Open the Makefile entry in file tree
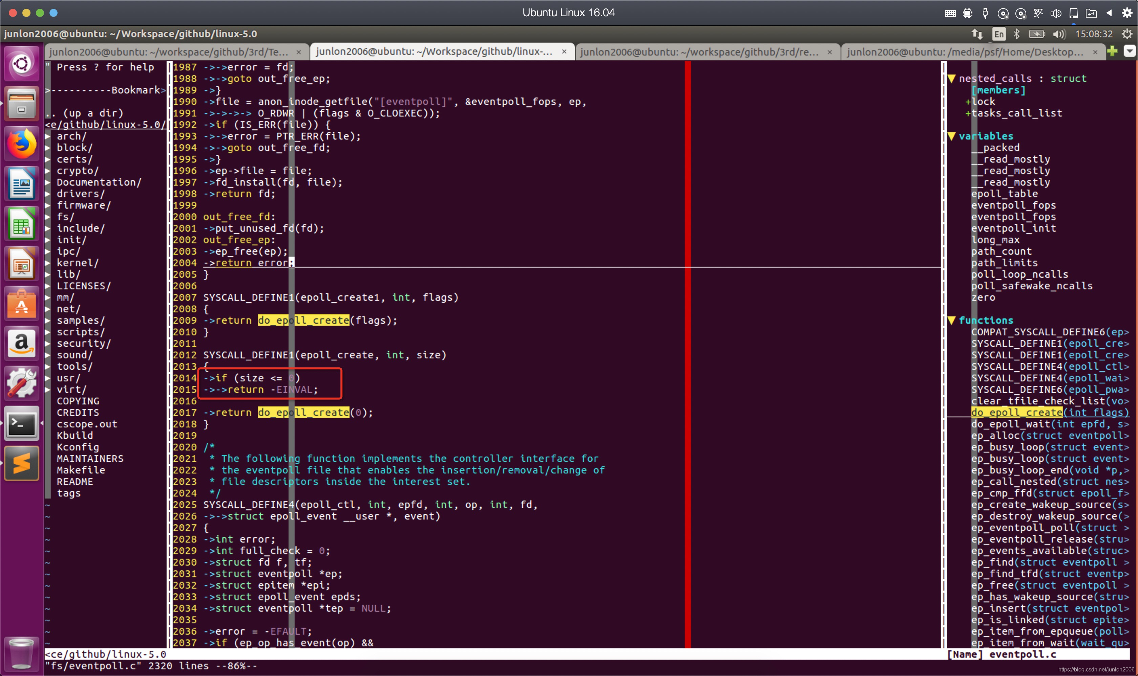Viewport: 1138px width, 676px height. [81, 470]
